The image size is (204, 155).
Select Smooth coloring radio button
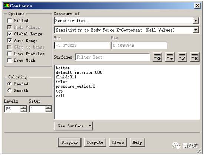coord(10,91)
